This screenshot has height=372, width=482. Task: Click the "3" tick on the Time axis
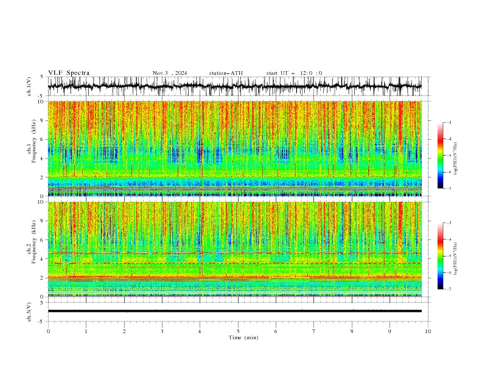(162, 331)
